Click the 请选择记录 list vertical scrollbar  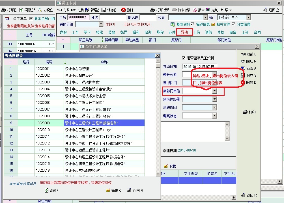point(158,113)
